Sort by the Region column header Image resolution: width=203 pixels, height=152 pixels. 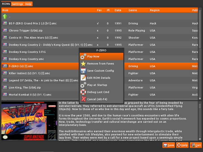170,10
